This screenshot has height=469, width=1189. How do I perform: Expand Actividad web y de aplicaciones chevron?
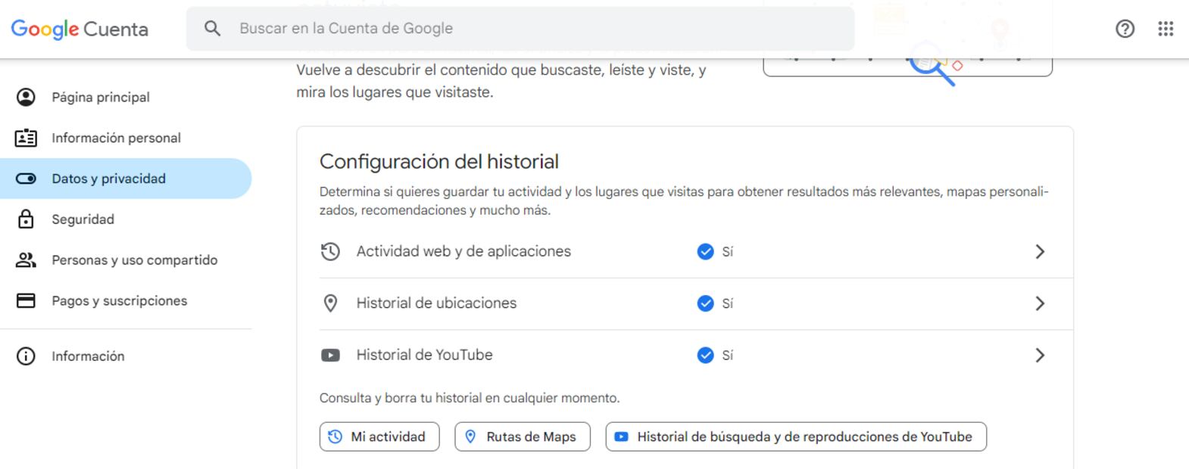1040,252
